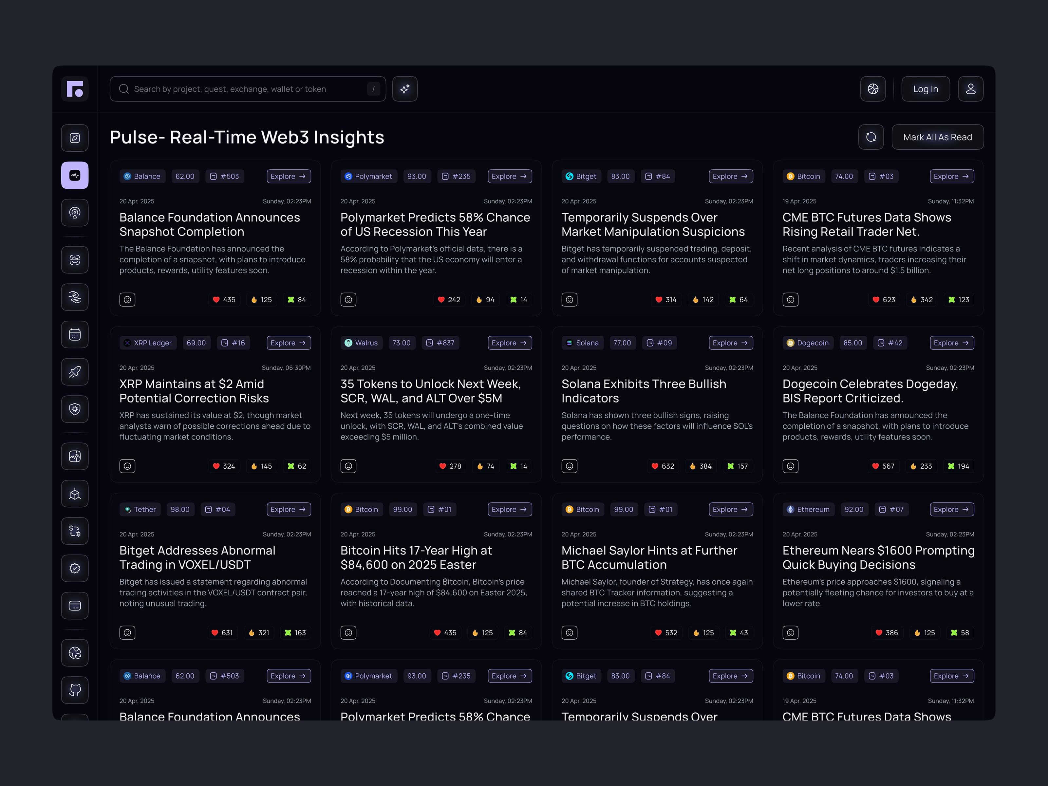
Task: Open the dollar-to-bitcoin swap sidebar icon
Action: (x=75, y=531)
